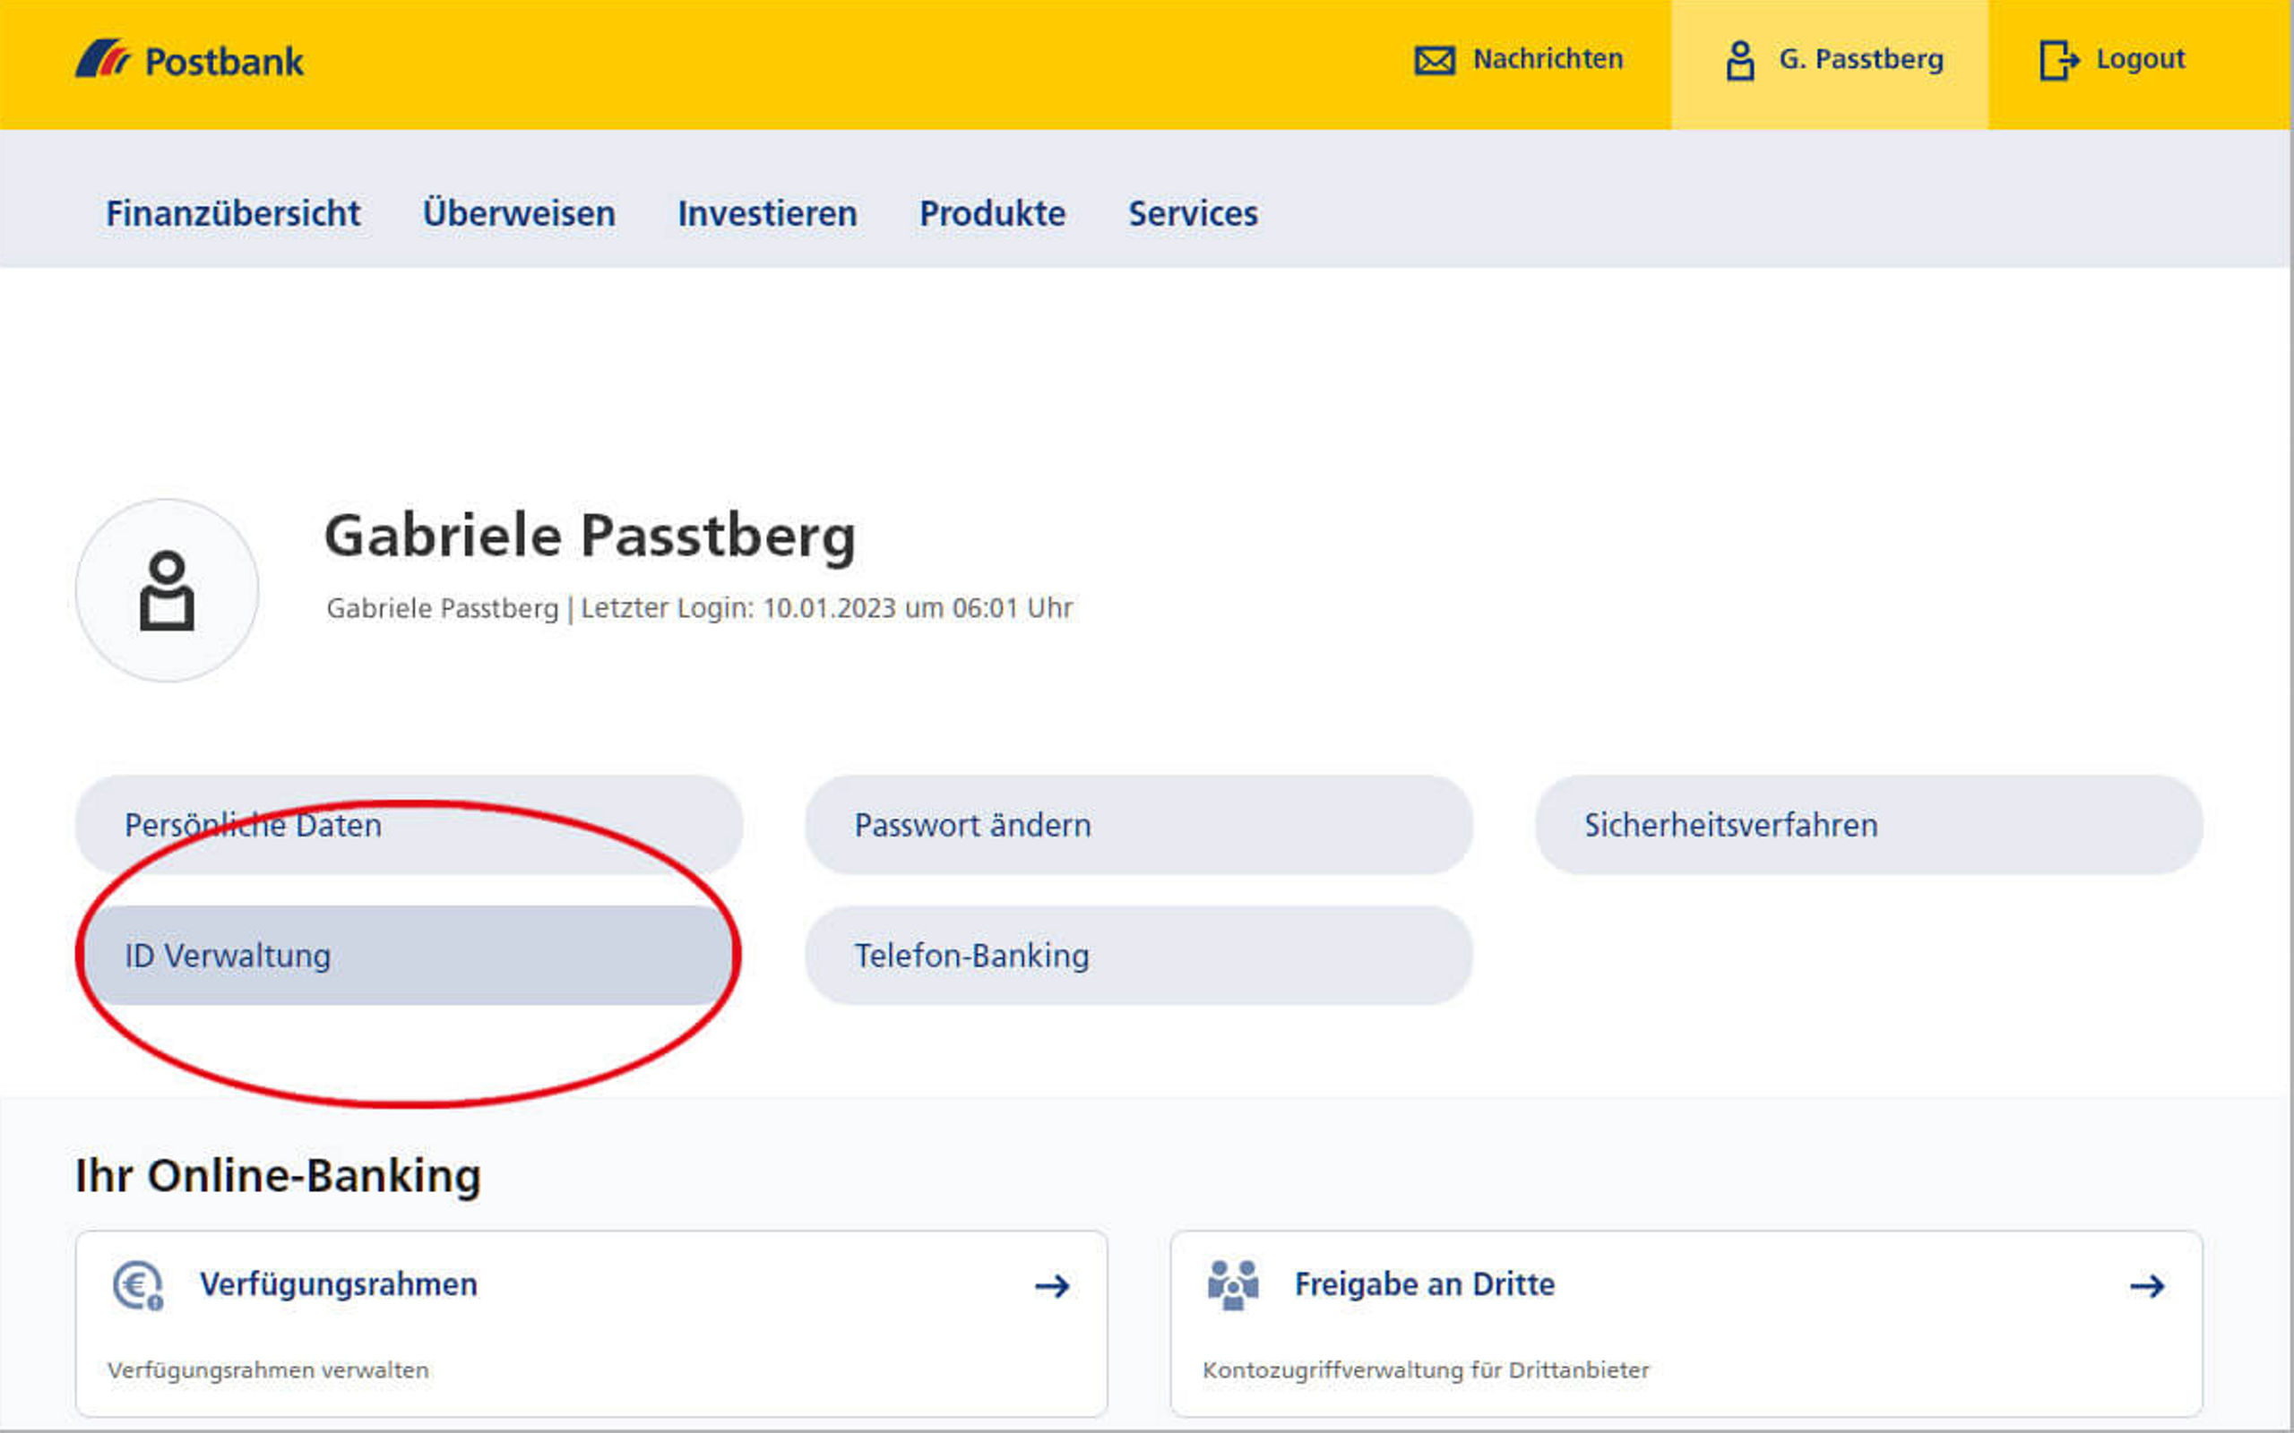Click the arrow on the Verfügungsrahmen card
Image resolution: width=2294 pixels, height=1433 pixels.
tap(1052, 1286)
